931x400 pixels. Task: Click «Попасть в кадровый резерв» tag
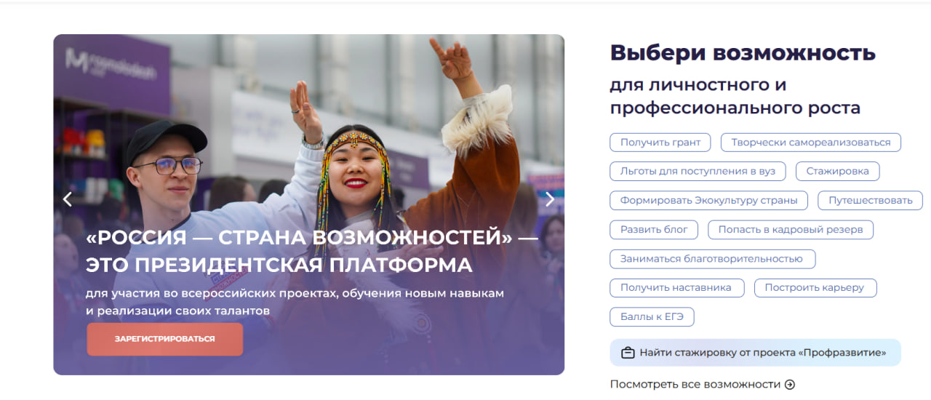(791, 230)
